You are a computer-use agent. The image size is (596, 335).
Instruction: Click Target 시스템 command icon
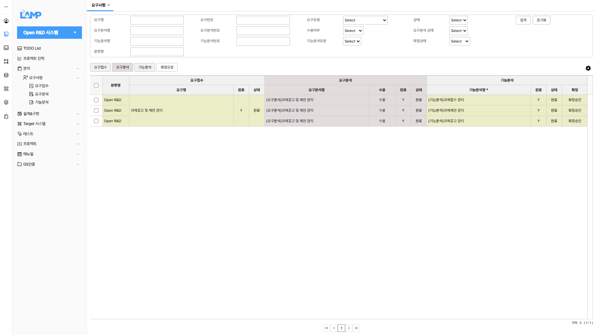[x=20, y=124]
